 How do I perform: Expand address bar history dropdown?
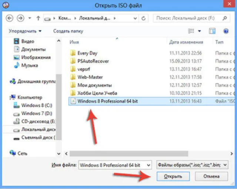click(x=135, y=18)
